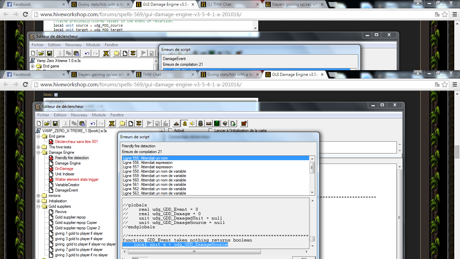
Task: Click Paste clipboard icon in [work].w3x trigger editor toolbar
Action: click(x=82, y=123)
